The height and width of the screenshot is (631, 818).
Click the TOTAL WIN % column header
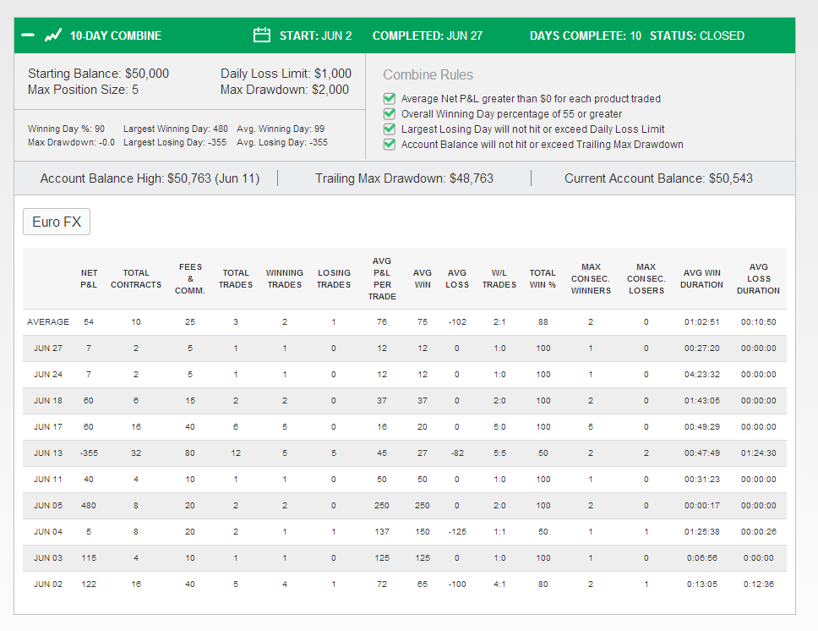click(543, 278)
